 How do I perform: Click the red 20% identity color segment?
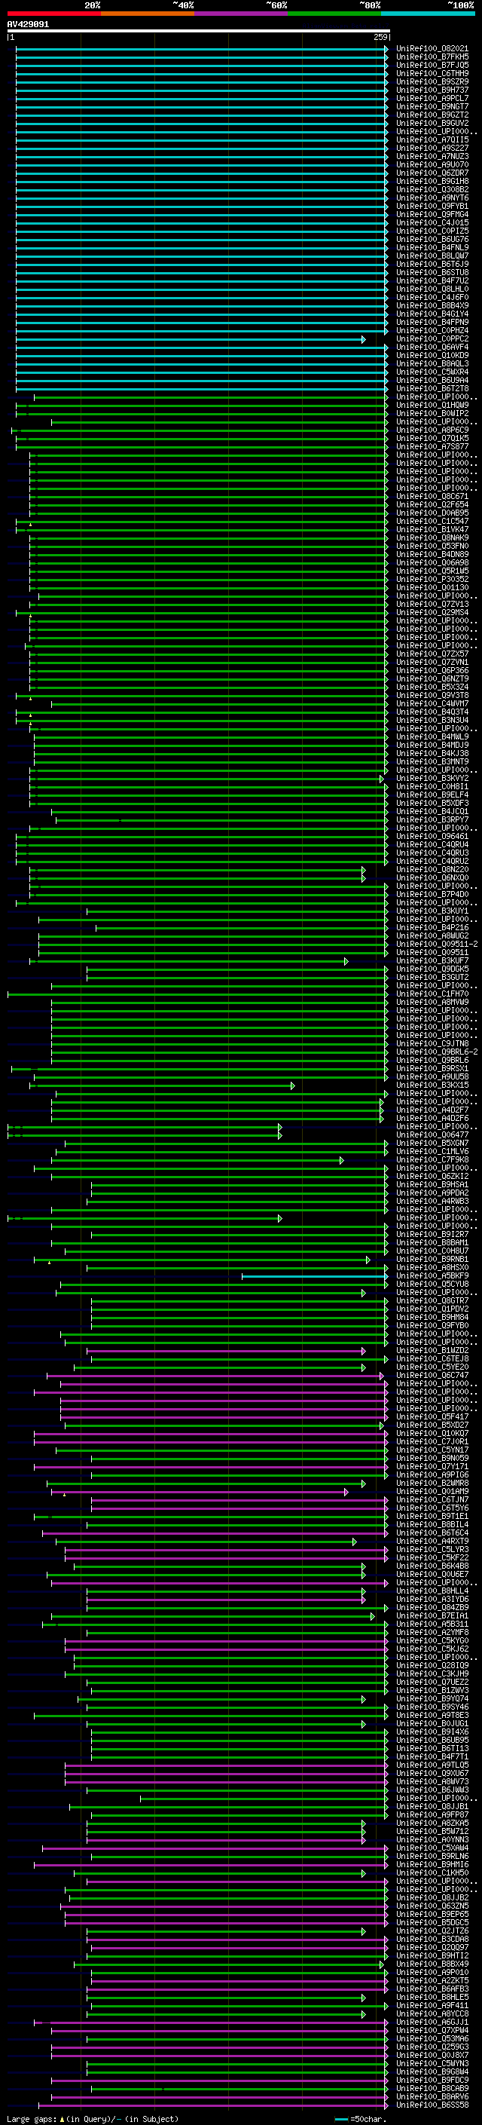click(x=53, y=14)
